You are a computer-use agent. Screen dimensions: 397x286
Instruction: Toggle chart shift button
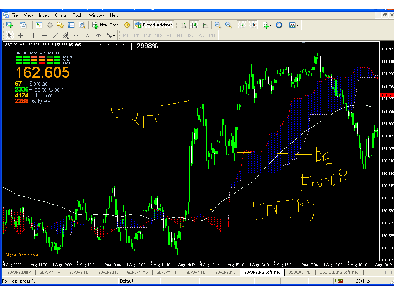(253, 25)
